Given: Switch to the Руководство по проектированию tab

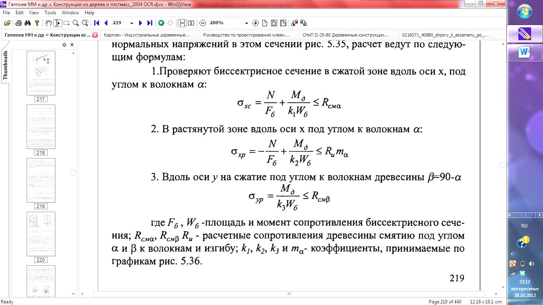Looking at the screenshot, I should tap(249, 35).
